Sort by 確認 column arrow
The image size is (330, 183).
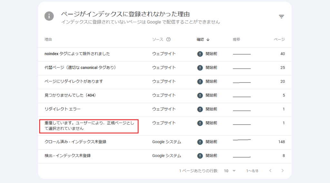208,39
